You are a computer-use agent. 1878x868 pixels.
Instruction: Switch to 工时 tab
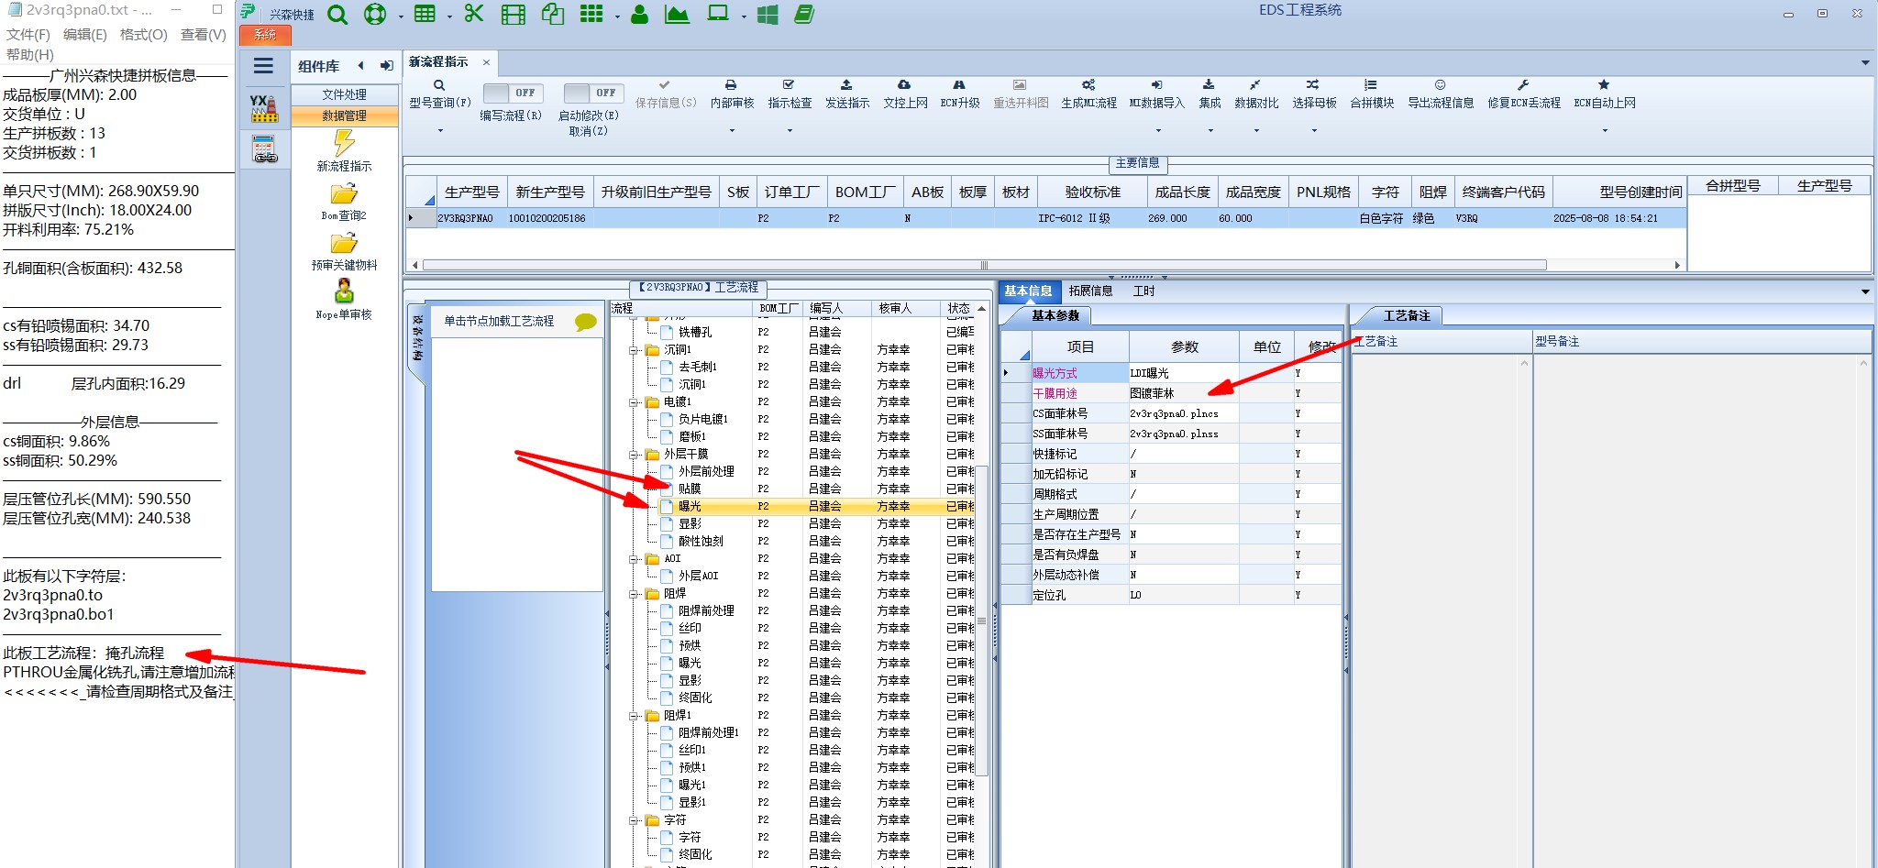1143,291
